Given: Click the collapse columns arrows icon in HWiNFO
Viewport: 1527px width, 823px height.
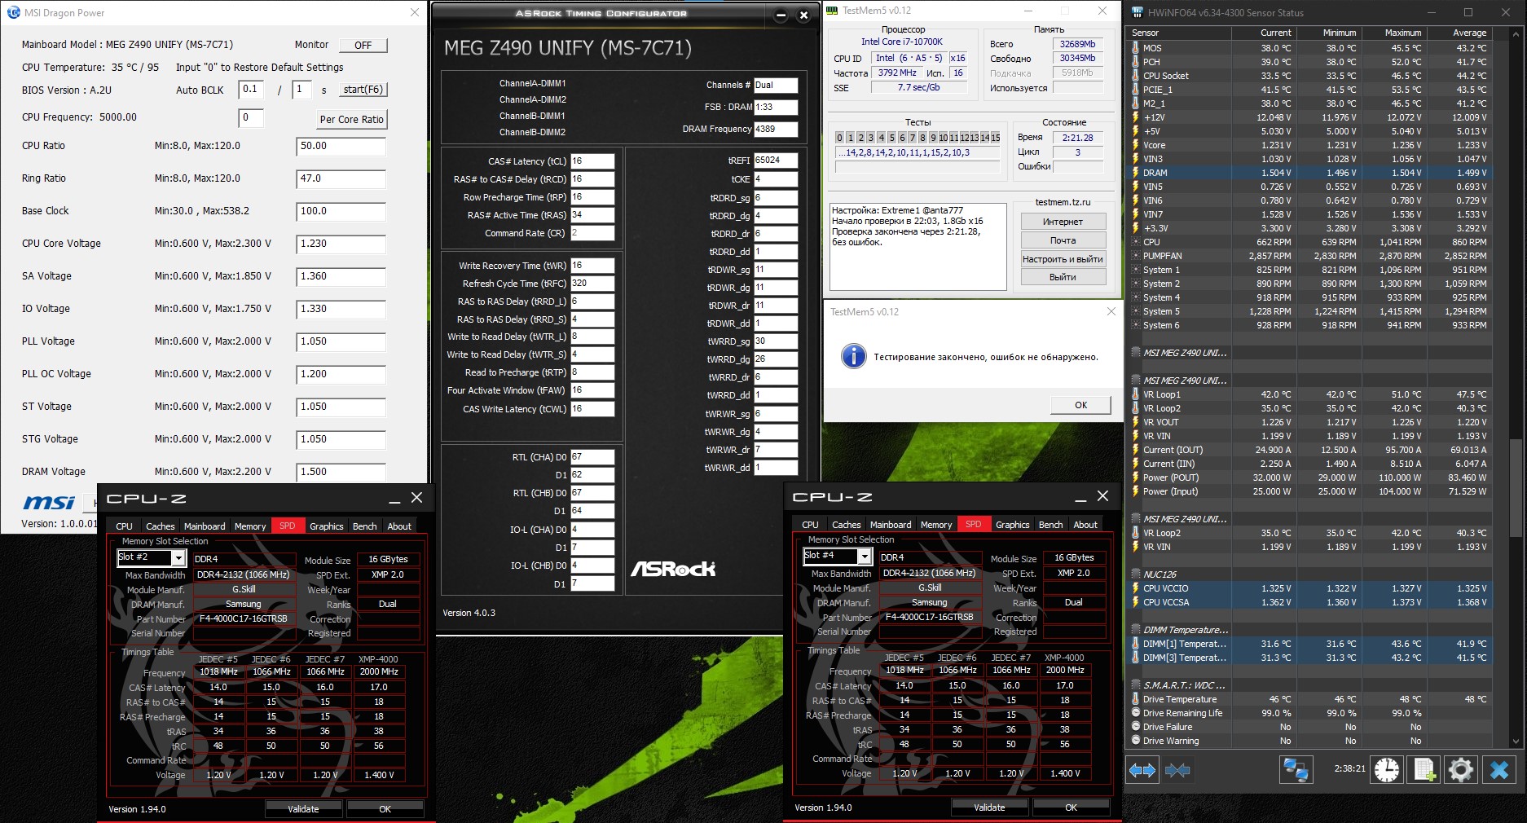Looking at the screenshot, I should tap(1177, 770).
